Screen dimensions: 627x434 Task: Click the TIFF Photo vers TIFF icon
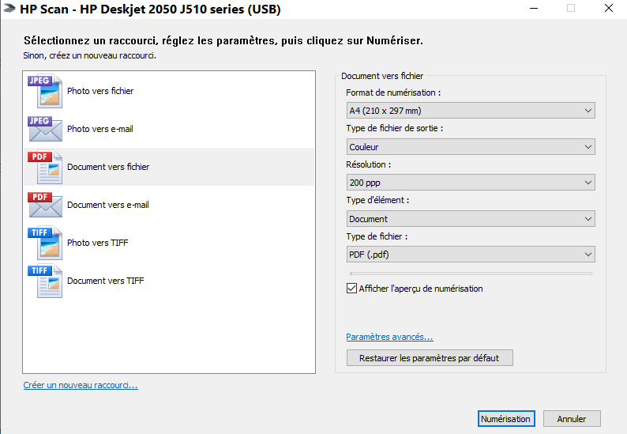point(45,243)
